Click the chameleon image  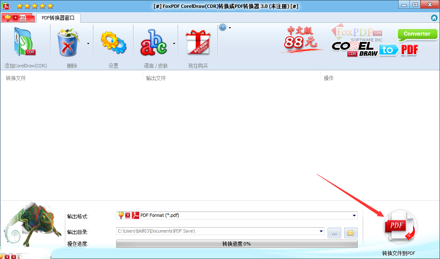[x=33, y=224]
